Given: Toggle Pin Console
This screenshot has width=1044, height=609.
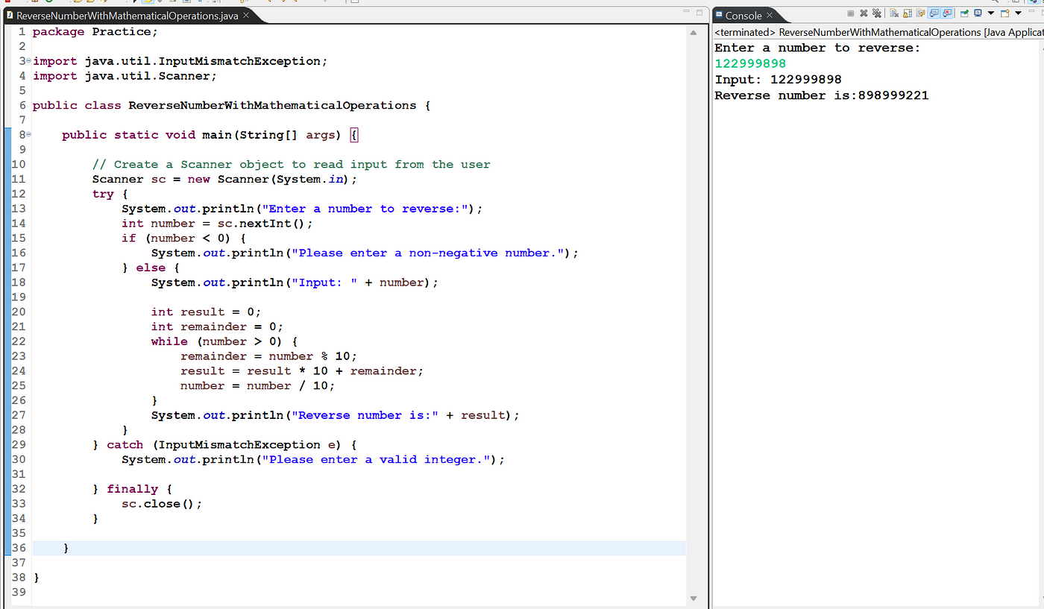Looking at the screenshot, I should click(964, 13).
